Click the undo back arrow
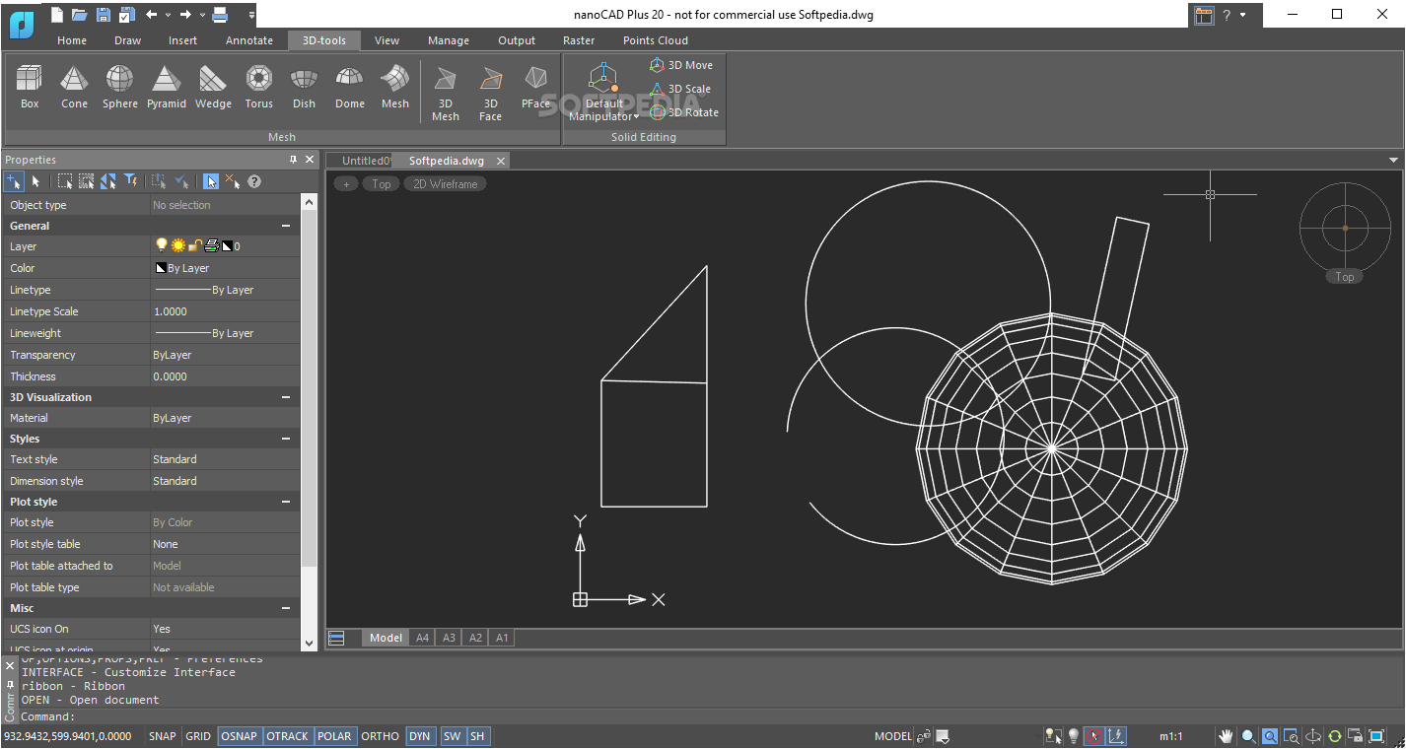Screen dimensions: 1406x749 click(x=151, y=15)
